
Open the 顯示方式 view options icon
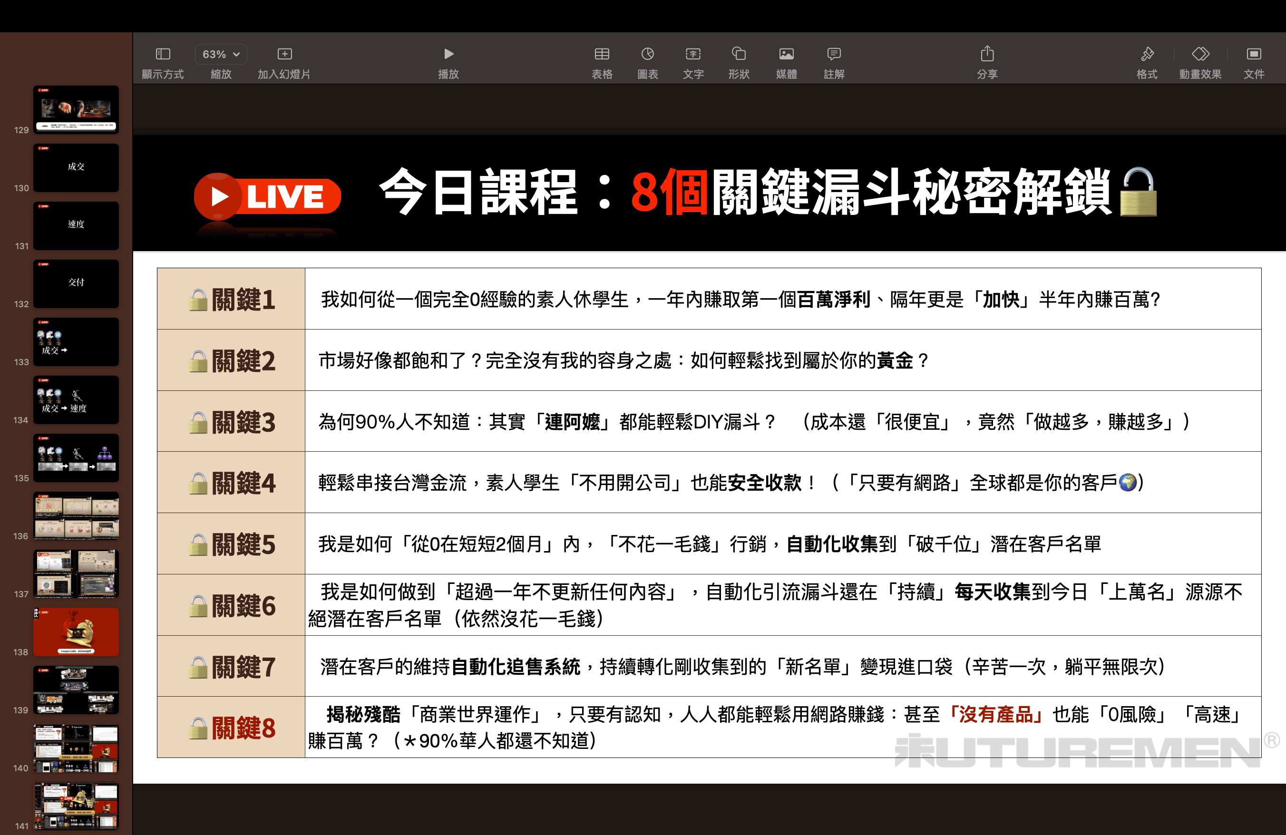click(x=163, y=54)
